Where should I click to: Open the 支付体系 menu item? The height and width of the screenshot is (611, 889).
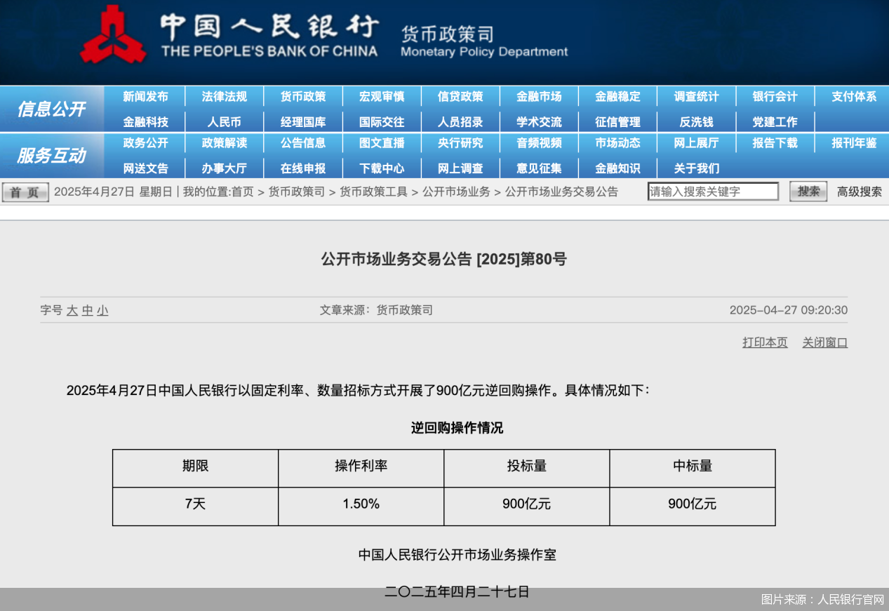tap(854, 97)
